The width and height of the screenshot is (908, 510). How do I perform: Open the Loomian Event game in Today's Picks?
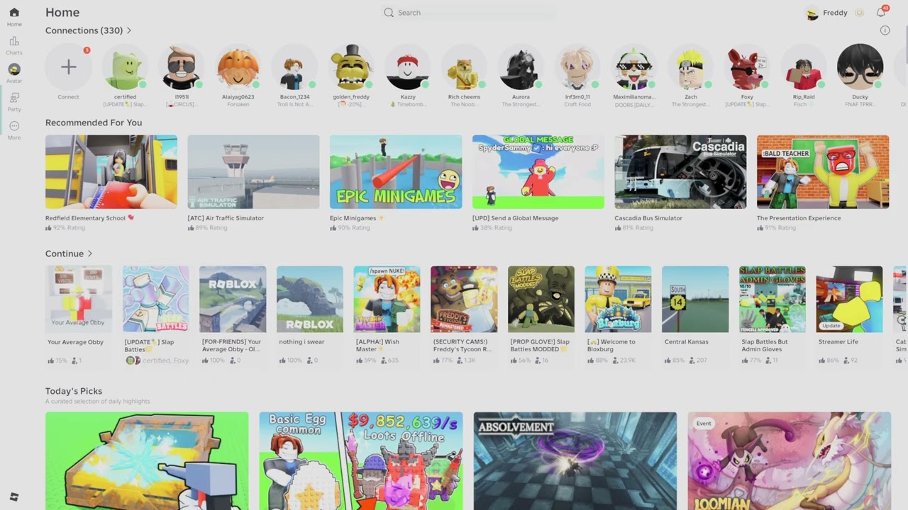789,461
